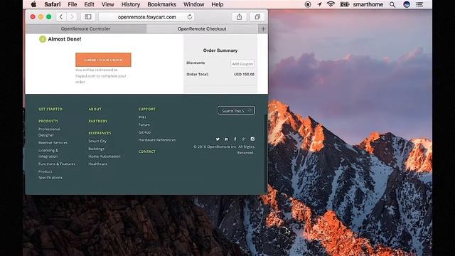Open the Partners footer link

[98, 121]
